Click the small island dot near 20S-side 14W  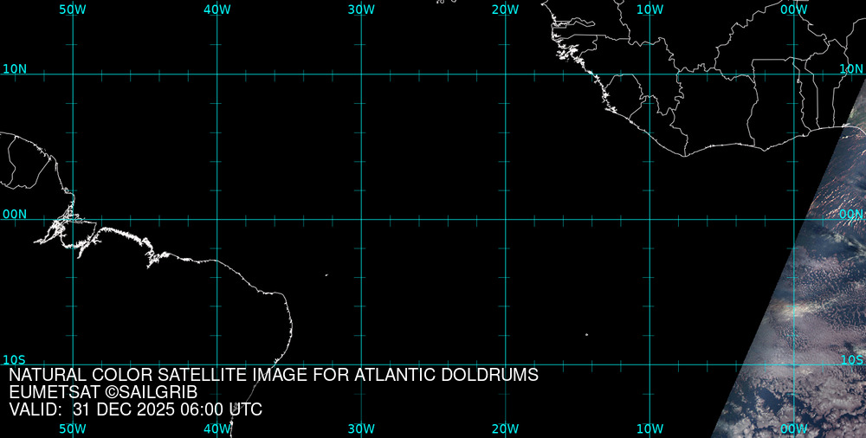click(586, 335)
